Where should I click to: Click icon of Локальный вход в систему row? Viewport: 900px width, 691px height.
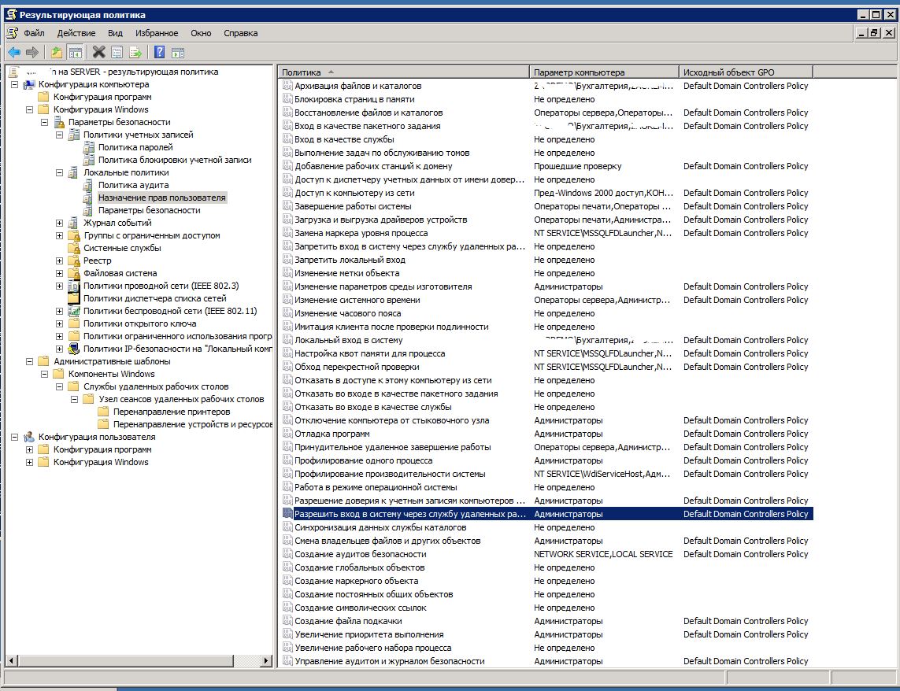287,340
